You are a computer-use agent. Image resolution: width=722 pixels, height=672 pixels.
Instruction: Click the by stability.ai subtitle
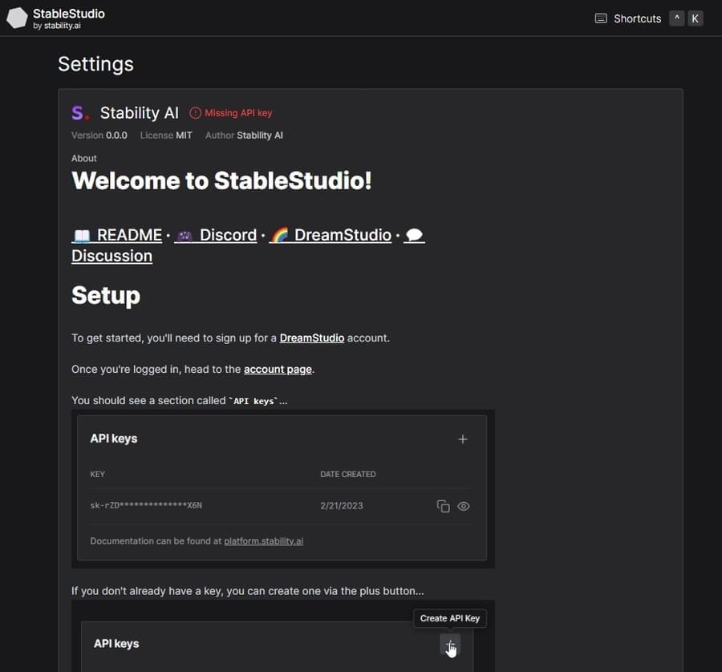click(x=57, y=26)
